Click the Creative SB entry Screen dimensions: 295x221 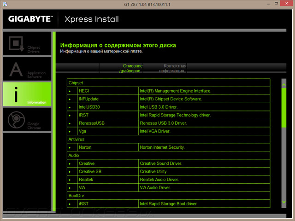[90, 172]
